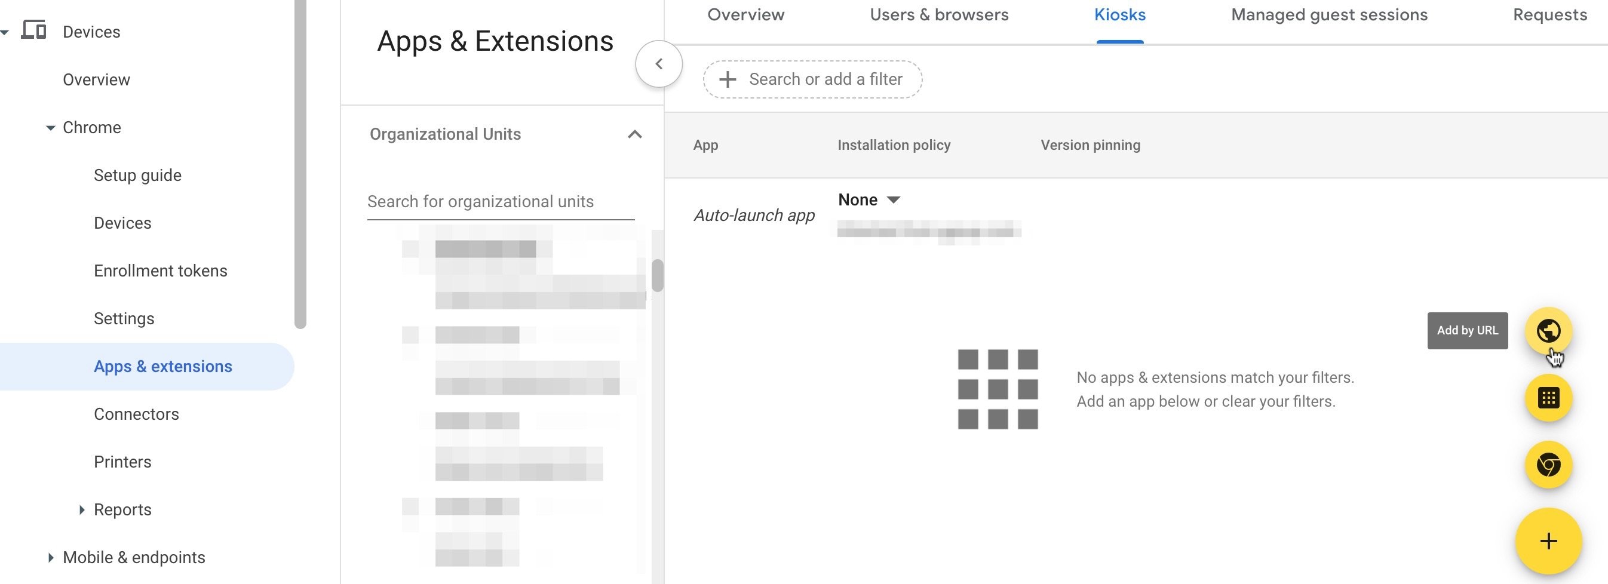The width and height of the screenshot is (1608, 584).
Task: Click Mobile & endpoints label
Action: click(x=134, y=557)
